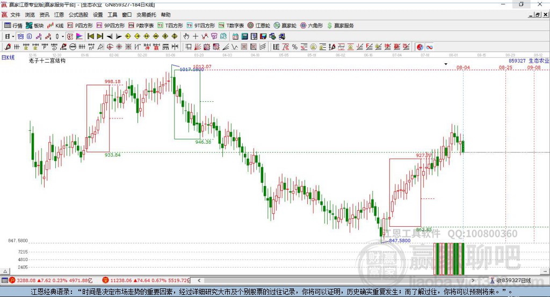Click the 08-04 date marker label
The width and height of the screenshot is (550, 297).
463,68
